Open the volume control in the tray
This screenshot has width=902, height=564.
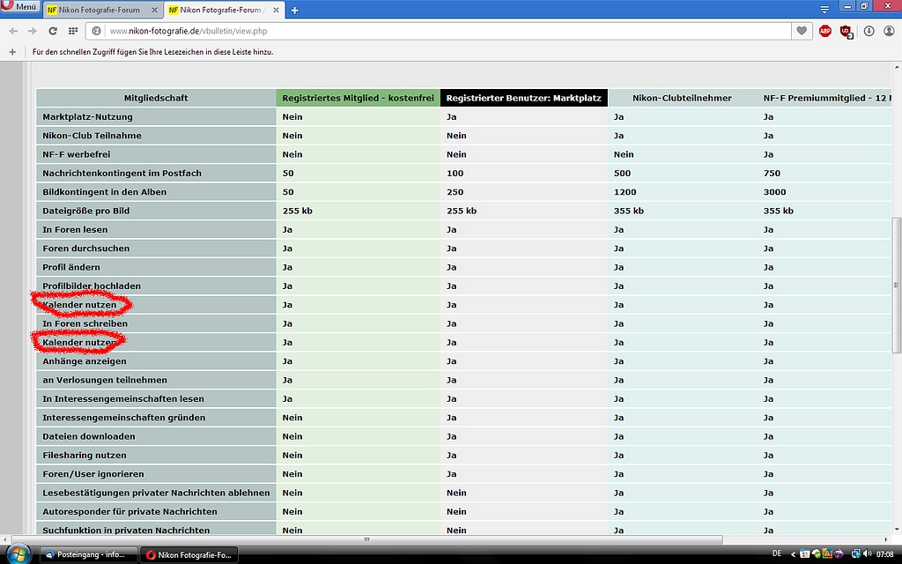tap(867, 554)
